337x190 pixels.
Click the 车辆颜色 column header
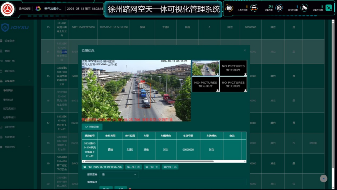166,136
